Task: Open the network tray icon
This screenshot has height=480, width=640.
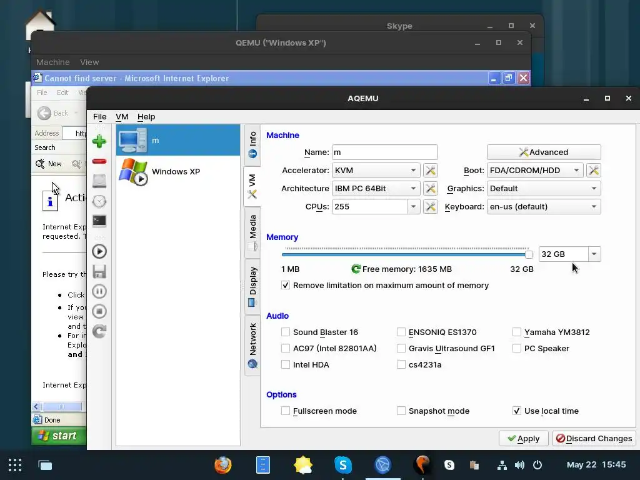Action: click(x=502, y=465)
